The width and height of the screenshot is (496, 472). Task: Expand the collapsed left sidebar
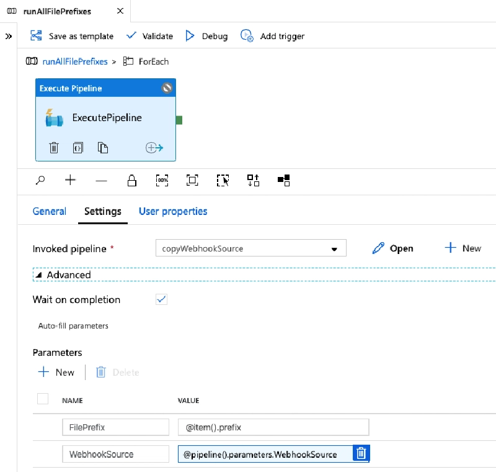coord(7,35)
